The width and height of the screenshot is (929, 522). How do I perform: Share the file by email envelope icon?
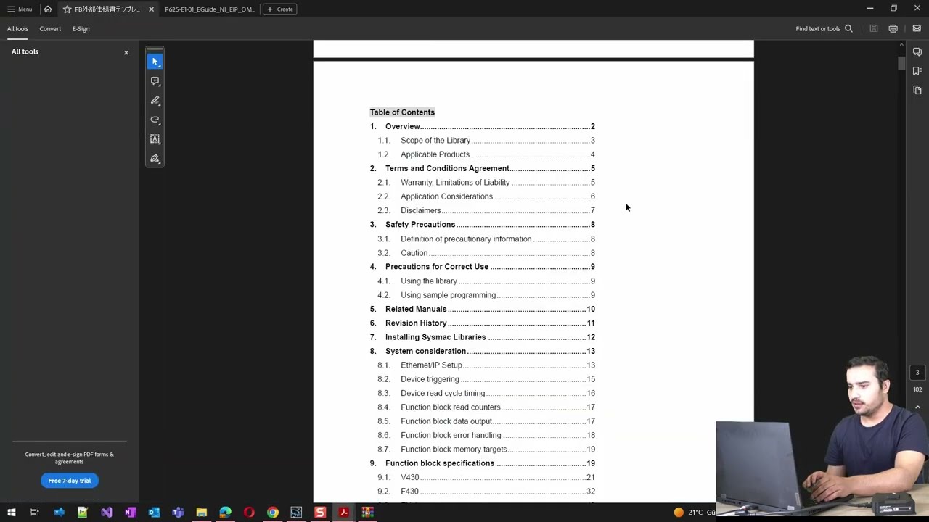click(x=917, y=29)
